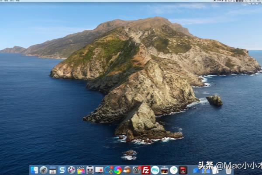
Task: Open the light-blue round app icon
Action: coord(155,170)
